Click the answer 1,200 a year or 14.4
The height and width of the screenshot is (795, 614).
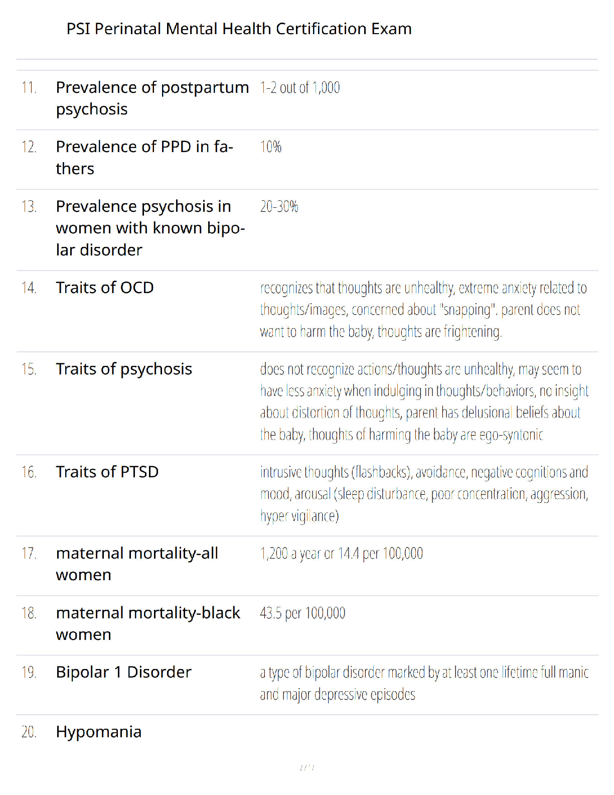[342, 554]
